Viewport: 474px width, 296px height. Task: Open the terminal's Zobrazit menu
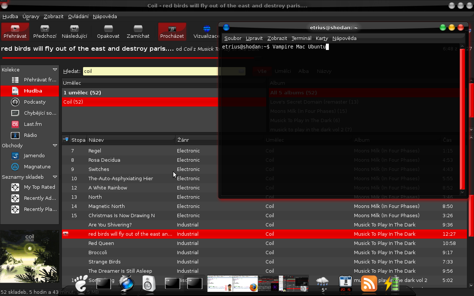pos(277,38)
